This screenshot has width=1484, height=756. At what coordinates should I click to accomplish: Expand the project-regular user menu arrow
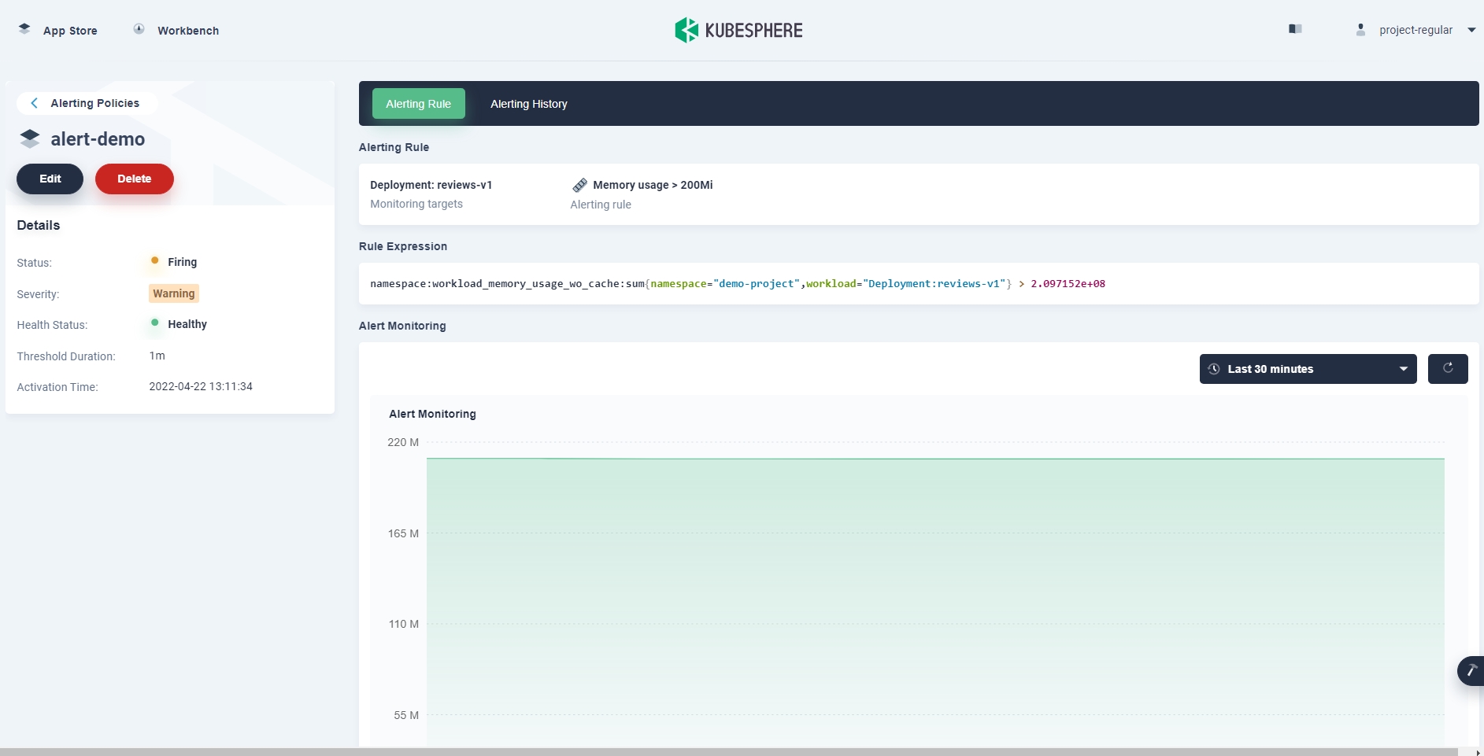(1471, 30)
